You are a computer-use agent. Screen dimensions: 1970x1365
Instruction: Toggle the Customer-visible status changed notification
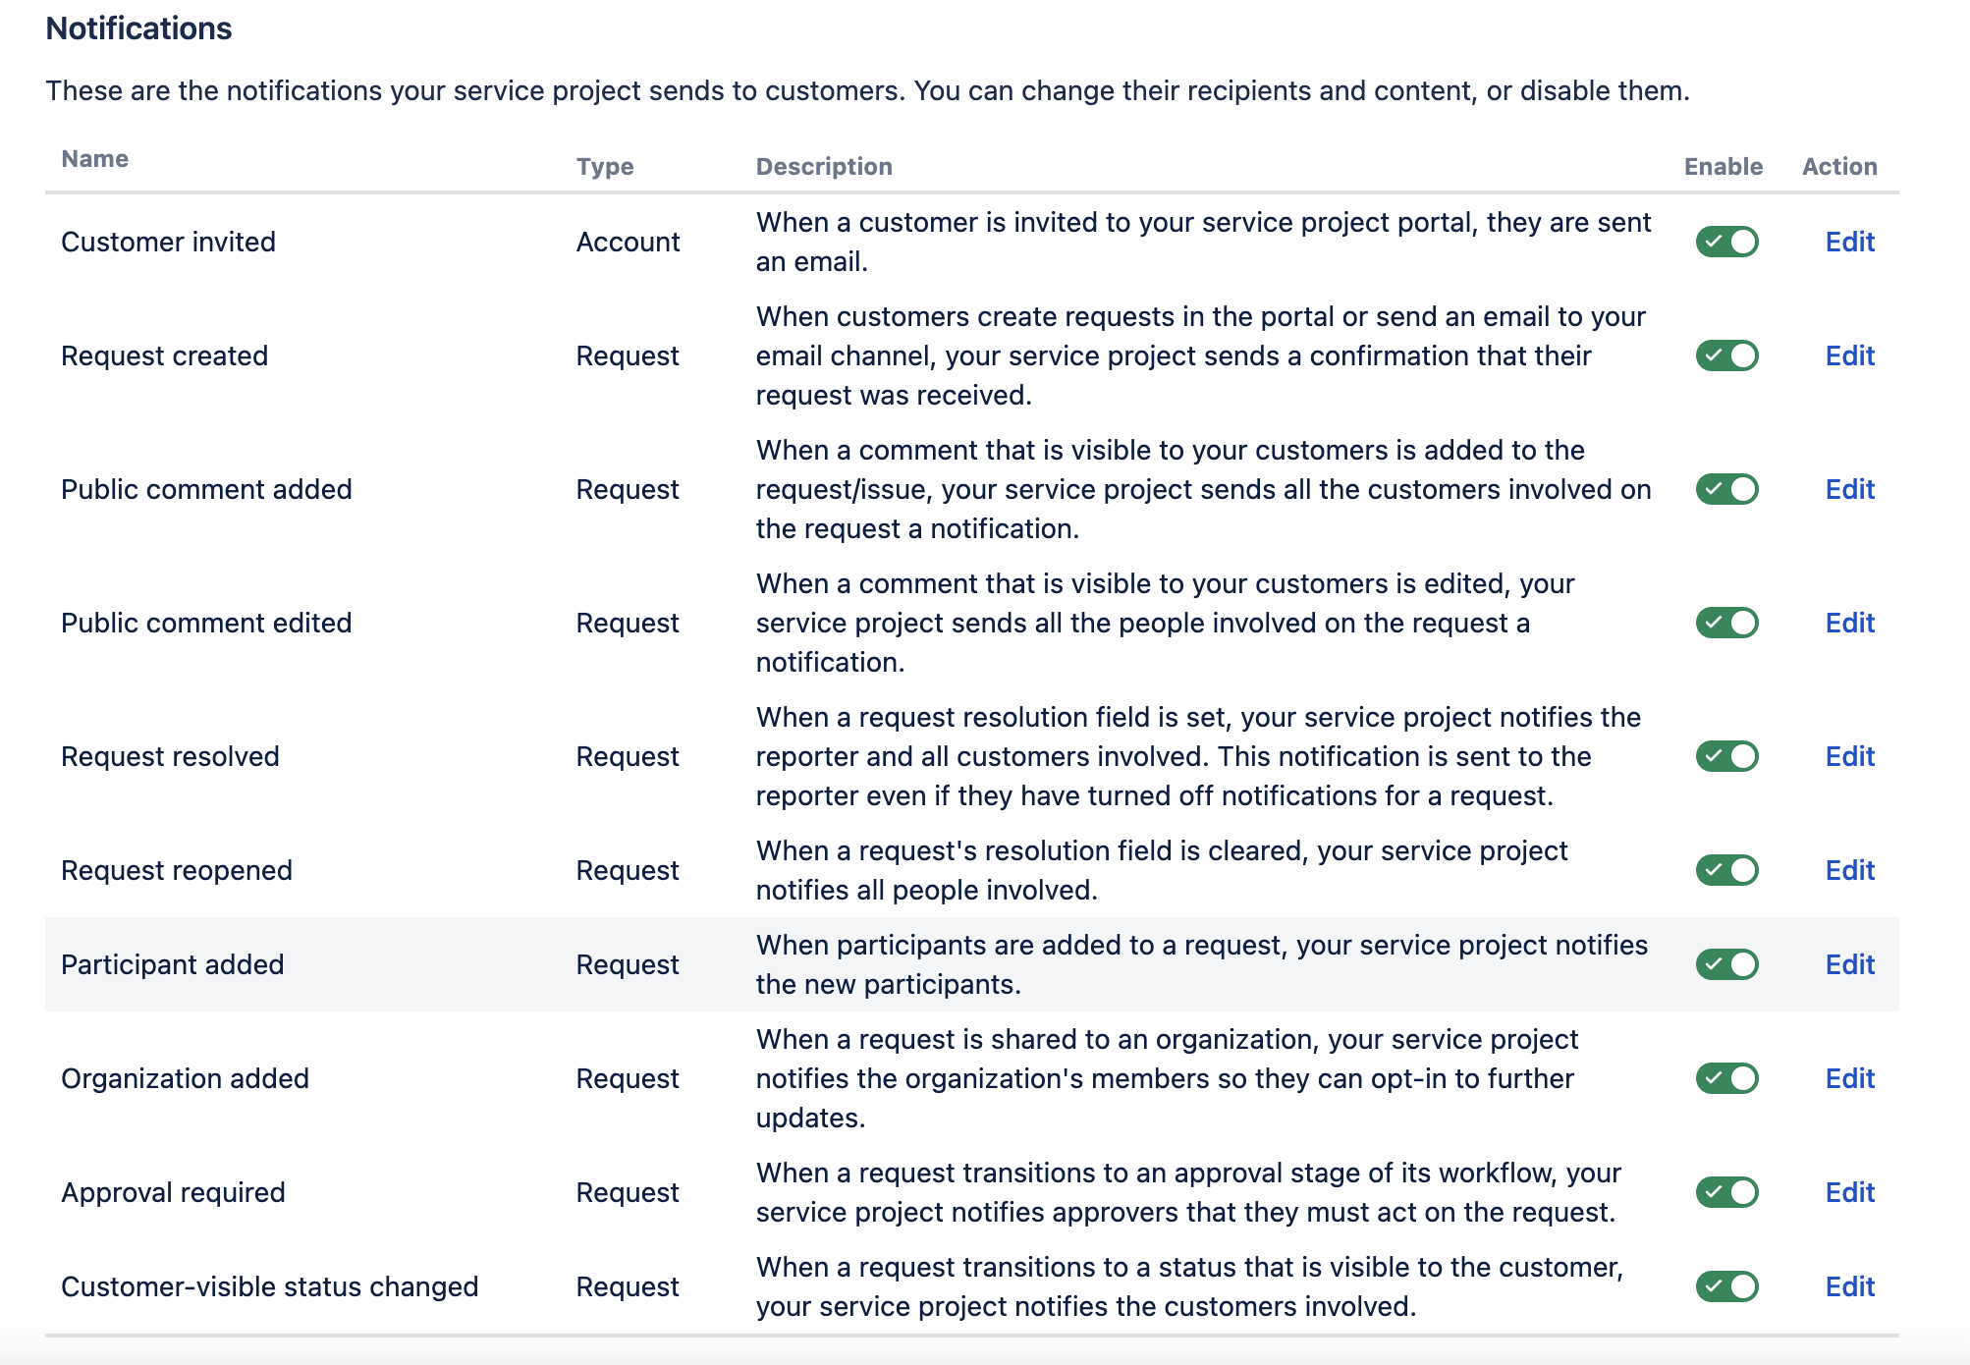(1726, 1286)
